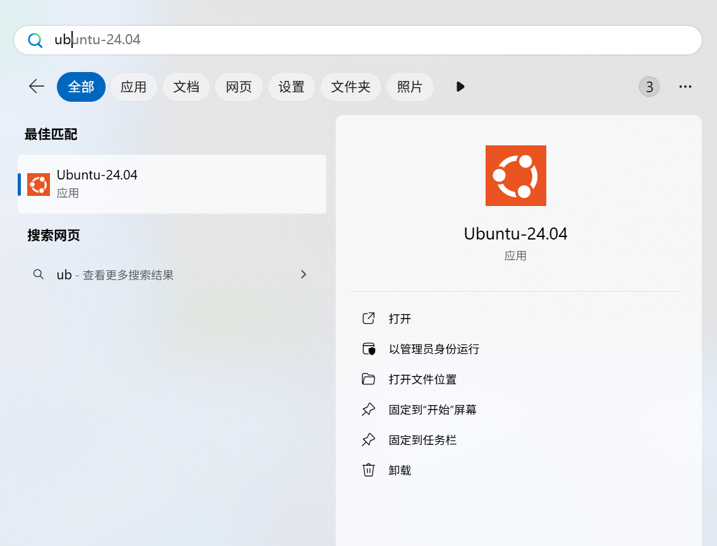The height and width of the screenshot is (546, 717).
Task: Show more filters with the play arrow
Action: [x=460, y=87]
